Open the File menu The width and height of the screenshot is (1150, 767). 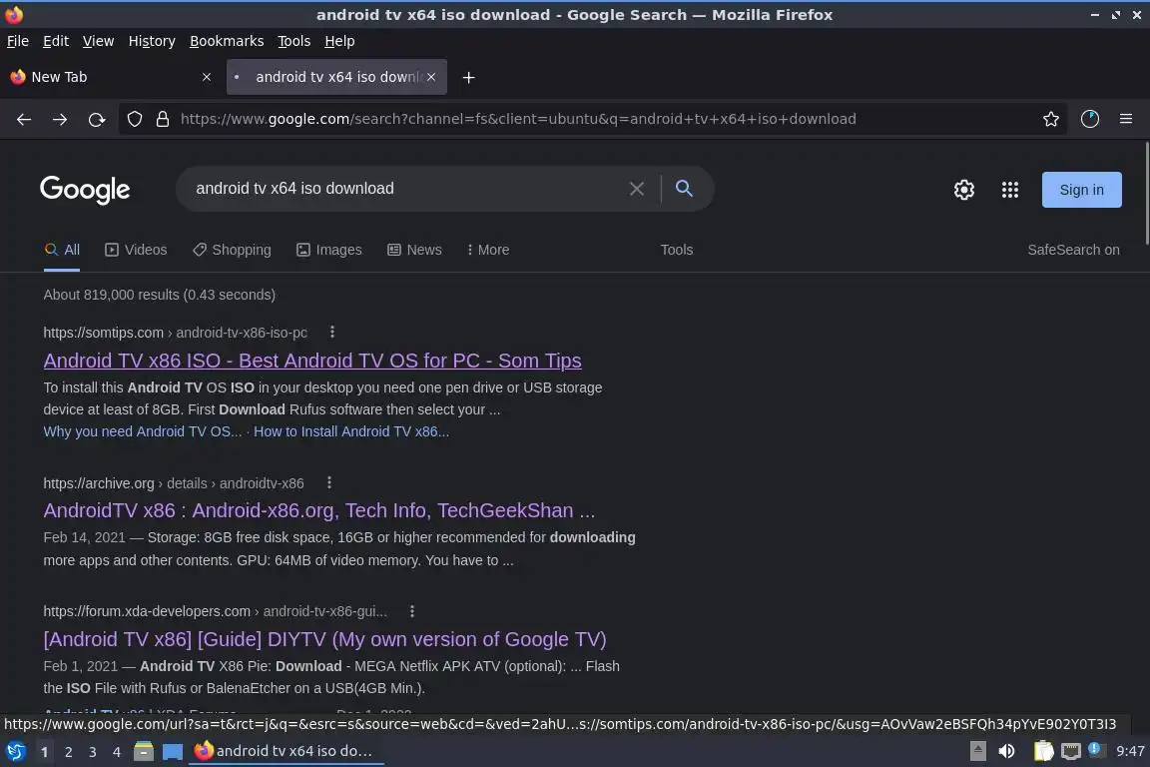[18, 41]
